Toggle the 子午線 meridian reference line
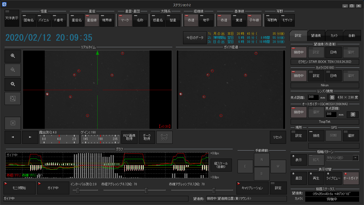 coord(254,20)
